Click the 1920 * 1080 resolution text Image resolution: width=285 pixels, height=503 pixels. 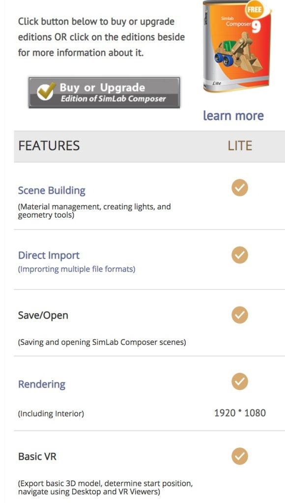(240, 413)
